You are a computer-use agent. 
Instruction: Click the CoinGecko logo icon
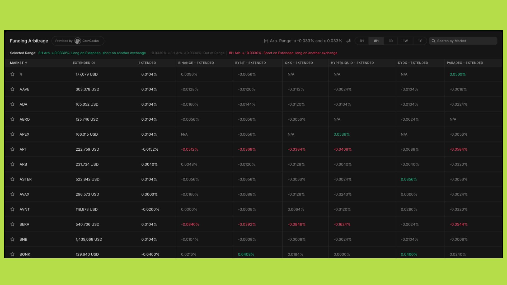tap(78, 41)
